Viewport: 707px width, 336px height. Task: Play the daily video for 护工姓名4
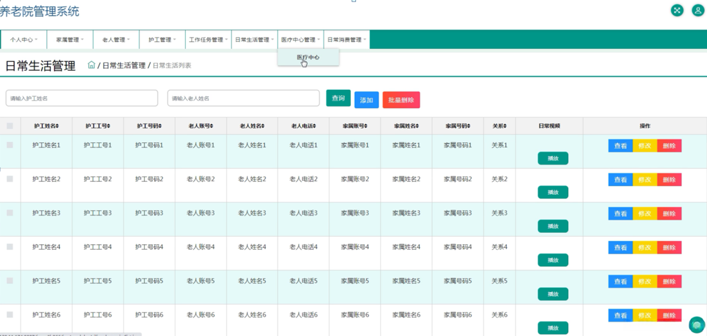click(553, 260)
